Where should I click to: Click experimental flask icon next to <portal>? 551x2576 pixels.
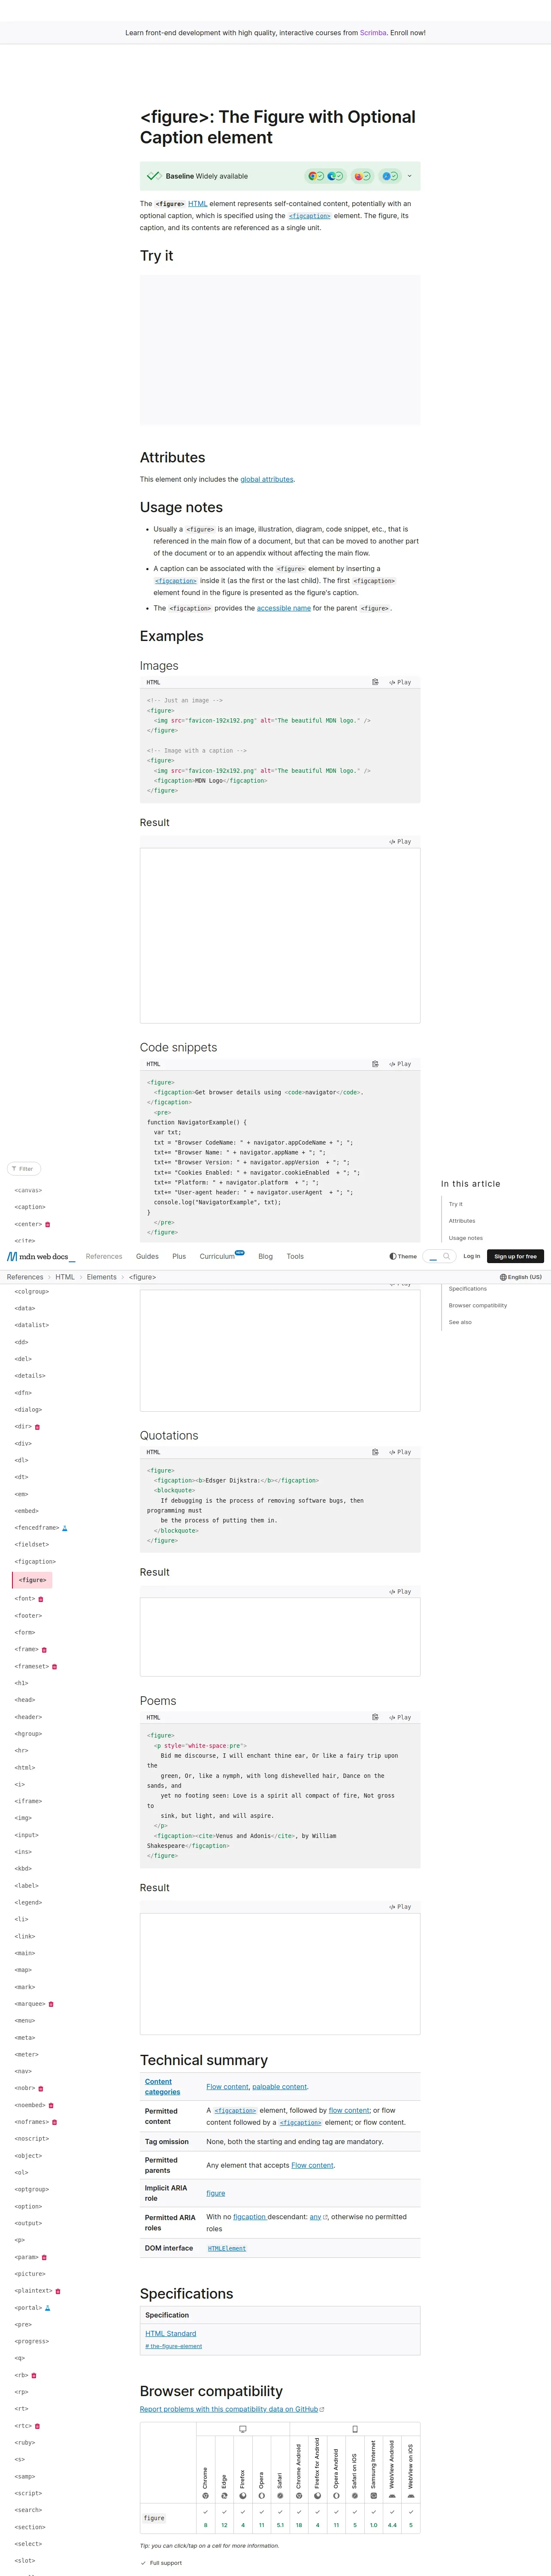point(48,2308)
